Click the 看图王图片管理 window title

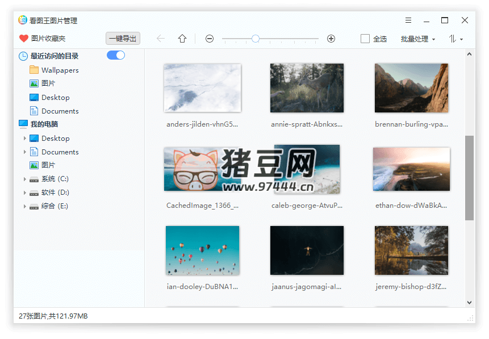click(53, 20)
